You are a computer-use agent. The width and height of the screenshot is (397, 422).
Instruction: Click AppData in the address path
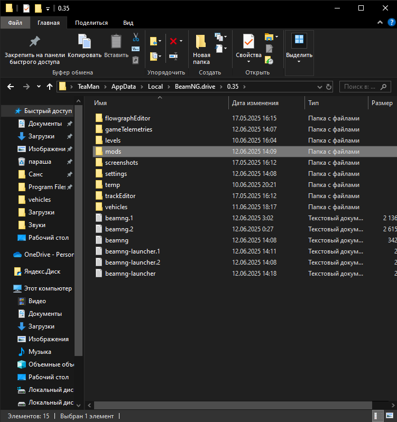pos(124,87)
